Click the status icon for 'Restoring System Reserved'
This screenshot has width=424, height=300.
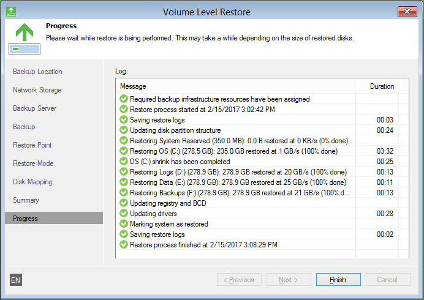coord(124,141)
